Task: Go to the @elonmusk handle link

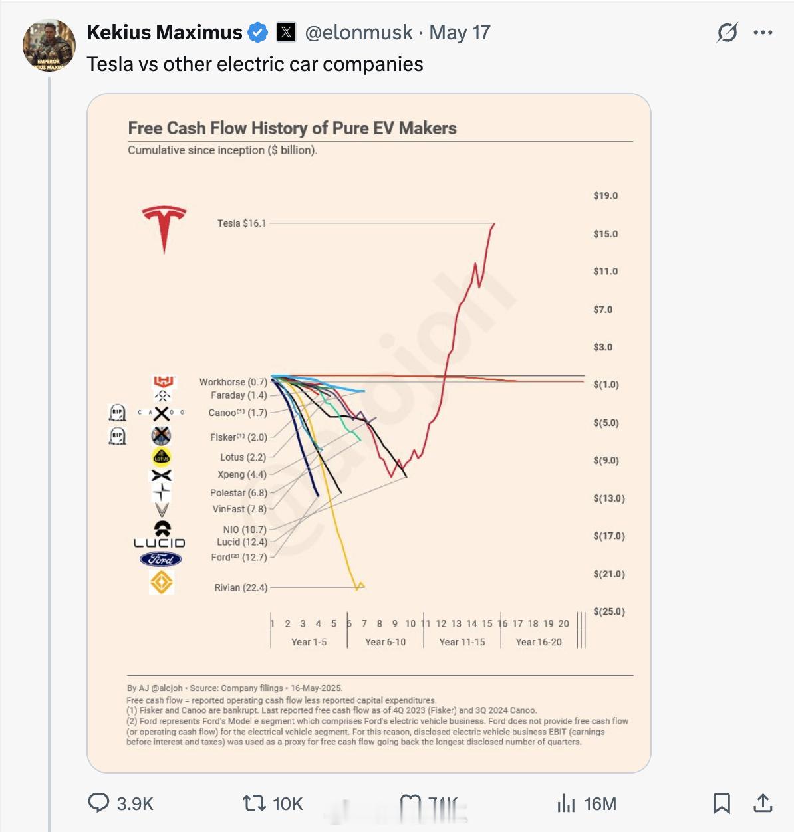Action: pyautogui.click(x=358, y=32)
